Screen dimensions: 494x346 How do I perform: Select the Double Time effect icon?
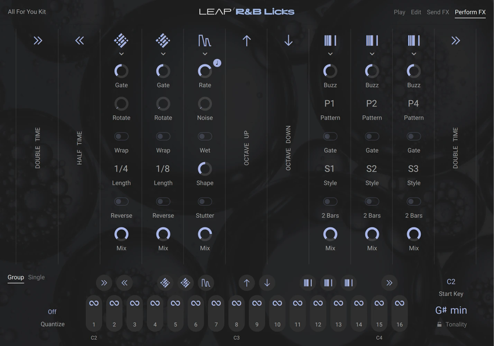click(x=38, y=40)
